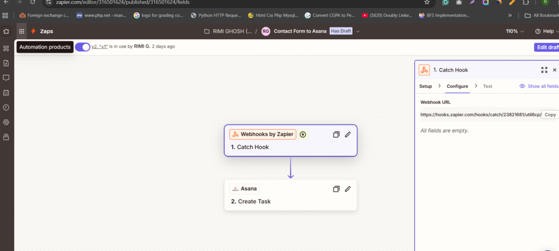The height and width of the screenshot is (251, 559).
Task: Switch to the Configure tab
Action: pyautogui.click(x=457, y=86)
